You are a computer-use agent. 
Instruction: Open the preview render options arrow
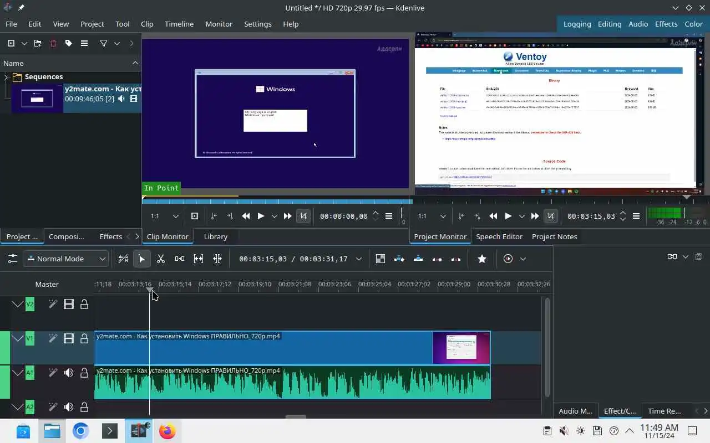coord(523,259)
